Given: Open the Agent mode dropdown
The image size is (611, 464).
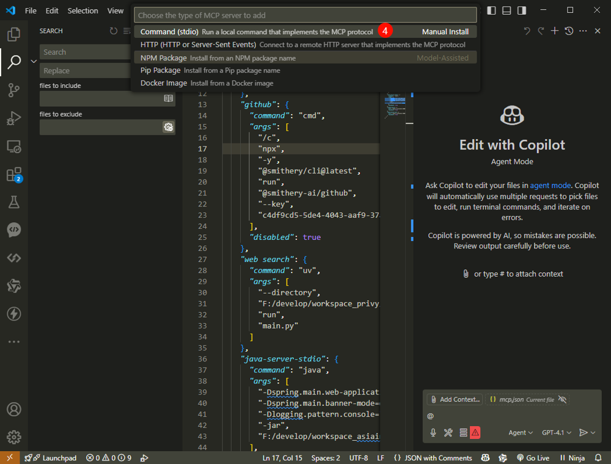Looking at the screenshot, I should pyautogui.click(x=521, y=432).
